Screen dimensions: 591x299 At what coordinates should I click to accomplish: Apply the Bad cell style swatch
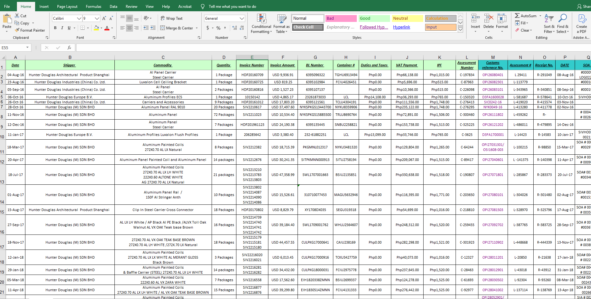click(x=341, y=18)
